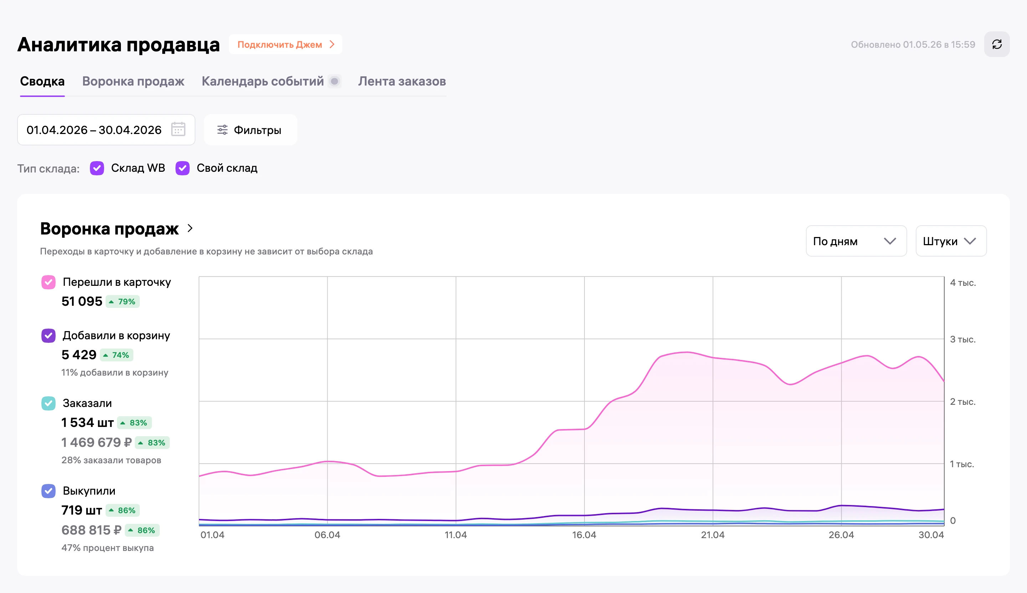Viewport: 1027px width, 593px height.
Task: Click the Фильтры button
Action: pos(250,130)
